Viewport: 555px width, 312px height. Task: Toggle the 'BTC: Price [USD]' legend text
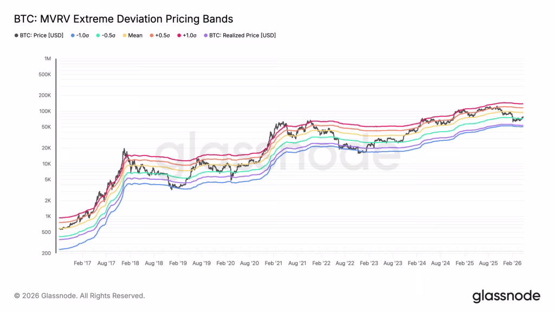click(x=41, y=36)
